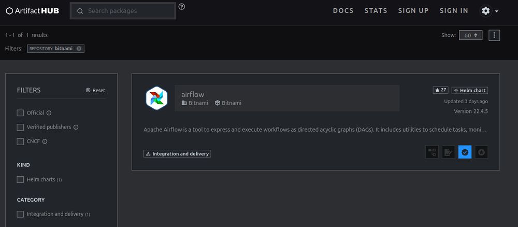518x227 pixels.
Task: Click the Artifact HUB logo
Action: point(32,11)
